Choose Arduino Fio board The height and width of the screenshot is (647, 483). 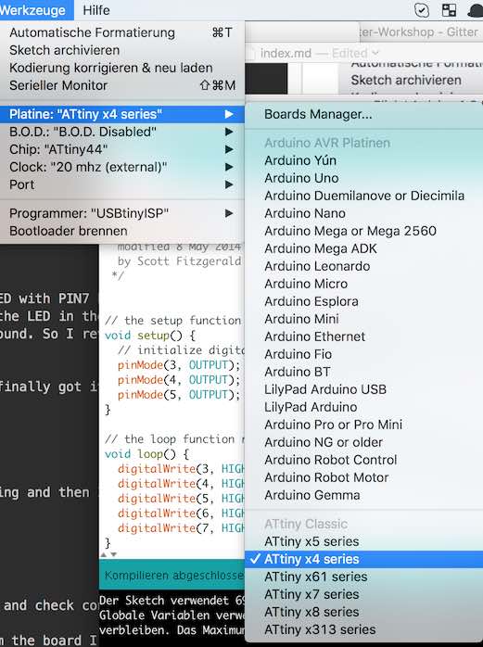[x=363, y=354]
